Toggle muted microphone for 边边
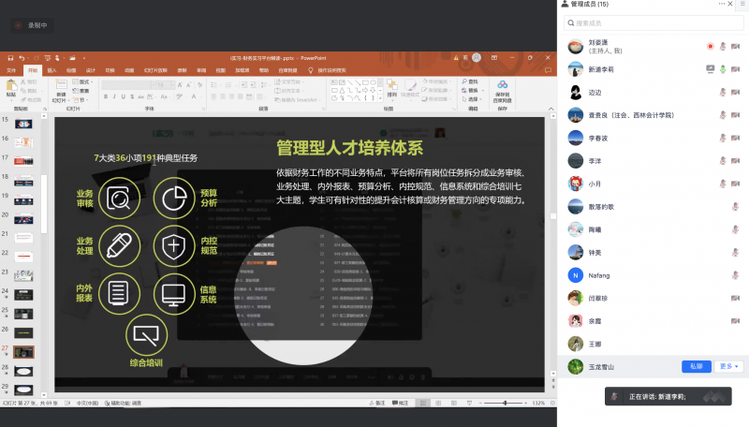 coord(723,92)
